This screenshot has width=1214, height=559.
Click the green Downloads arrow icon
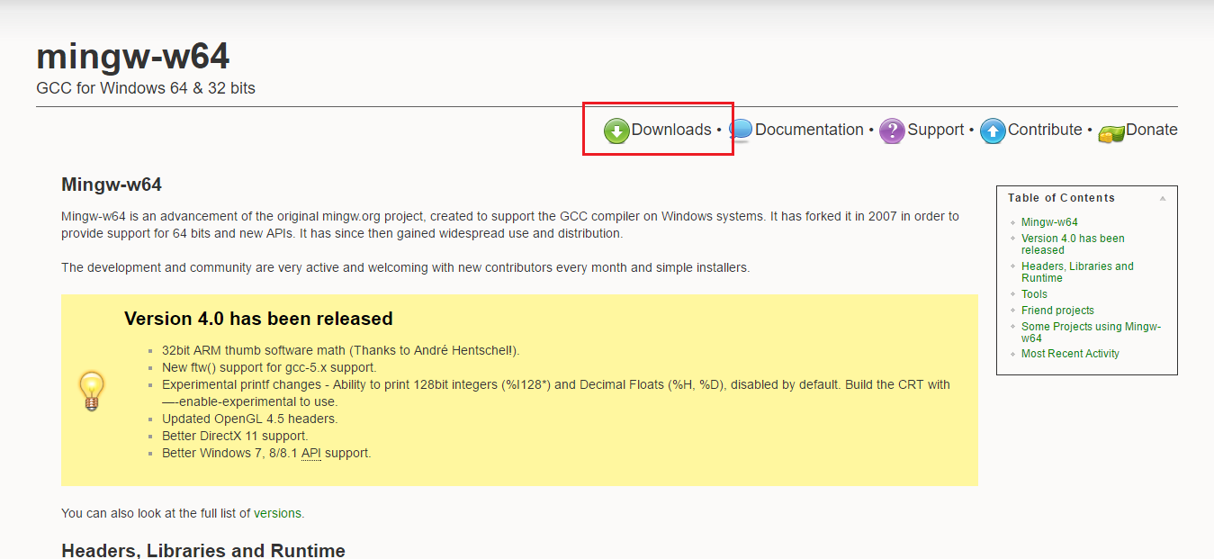616,131
